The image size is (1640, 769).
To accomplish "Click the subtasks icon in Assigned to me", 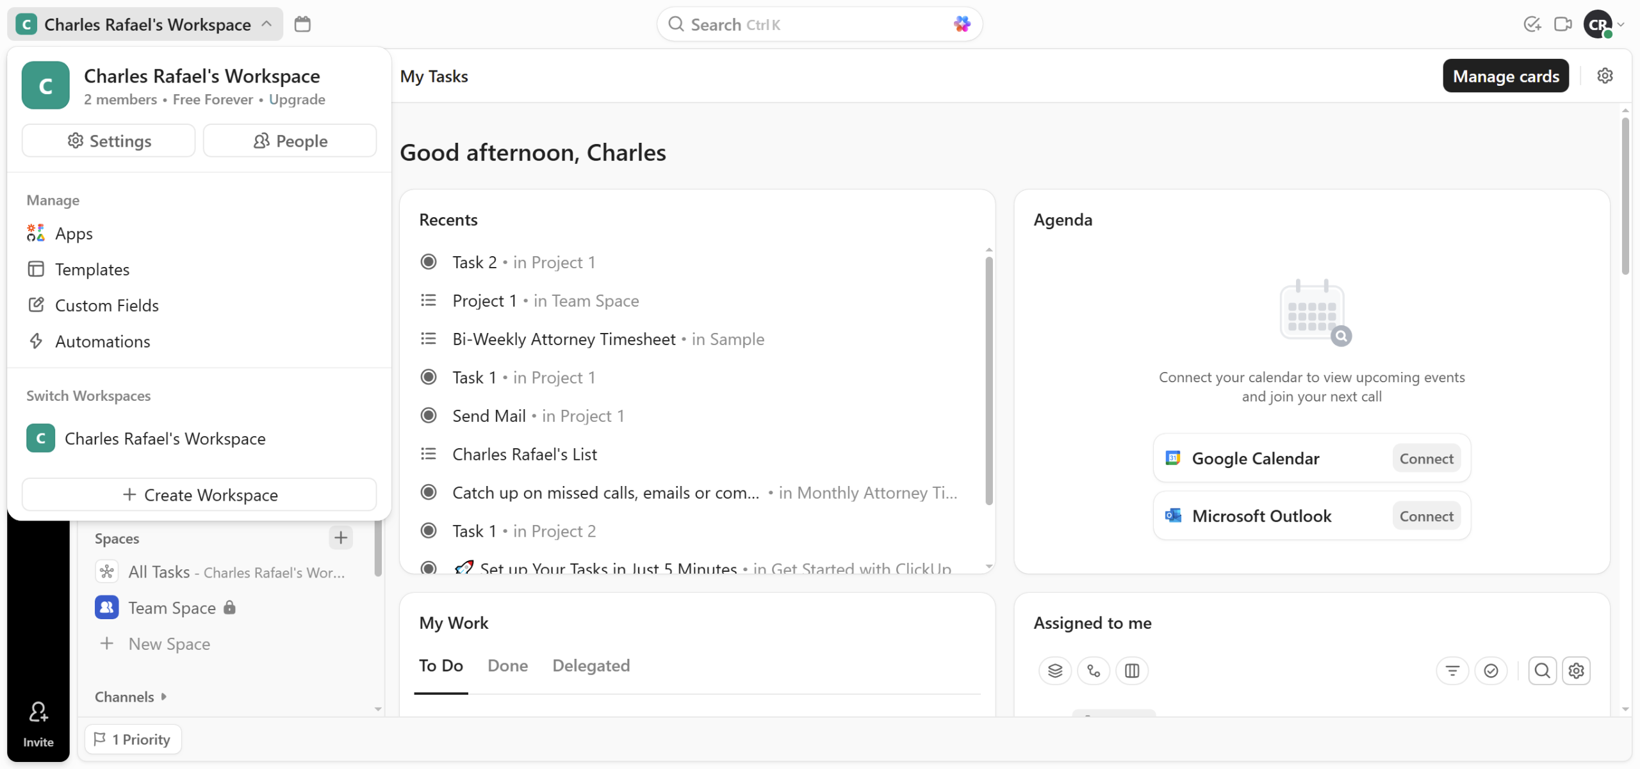I will click(x=1094, y=670).
